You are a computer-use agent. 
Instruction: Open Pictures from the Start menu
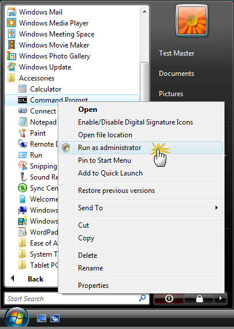coord(171,94)
